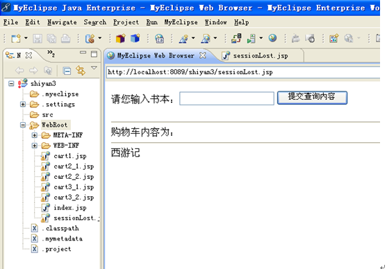Image resolution: width=387 pixels, height=269 pixels.
Task: Open the dropdown beside blue triangle wizard icon
Action: tap(193, 38)
